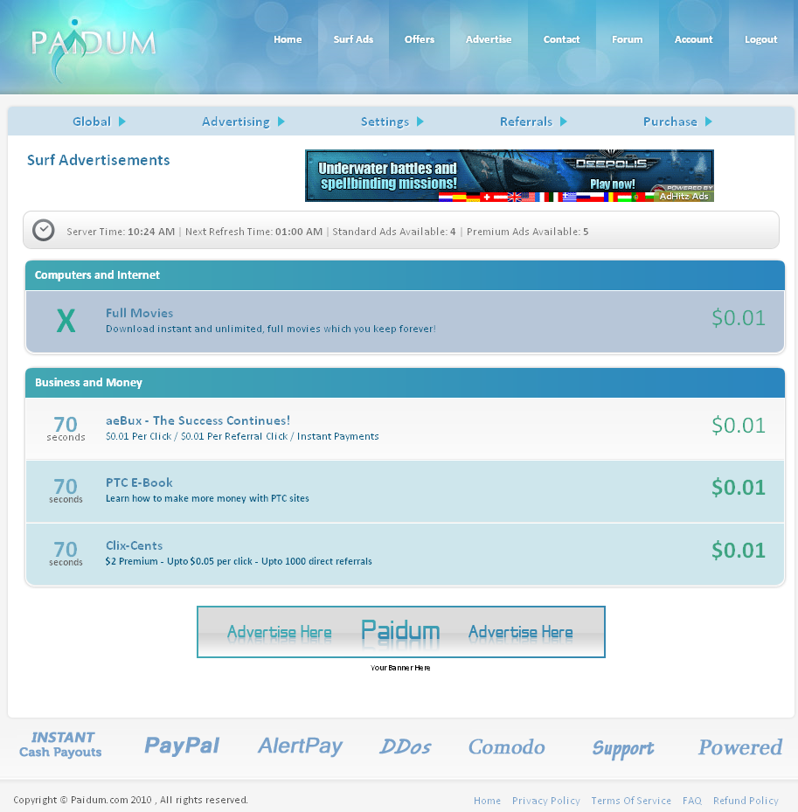Open the Full Movies ad link
798x812 pixels.
click(139, 313)
